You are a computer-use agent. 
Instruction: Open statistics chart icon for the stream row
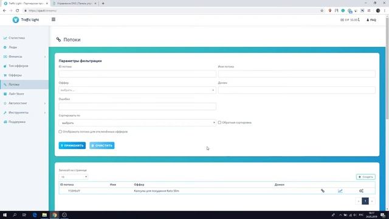340,190
